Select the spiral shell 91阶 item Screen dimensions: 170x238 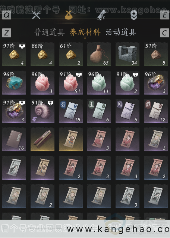[42, 111]
